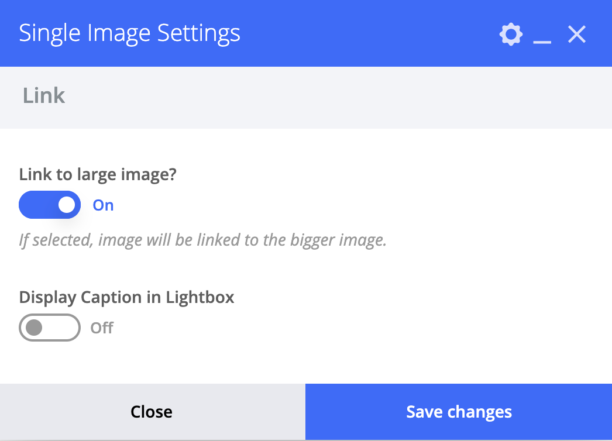The image size is (612, 441).
Task: Save changes using the blue button
Action: pyautogui.click(x=459, y=412)
